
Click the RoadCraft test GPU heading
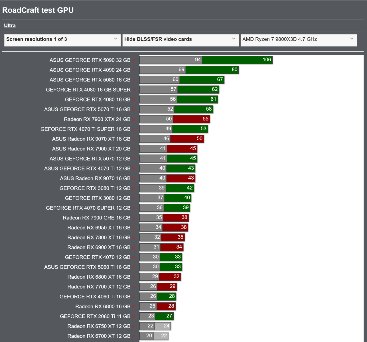(x=38, y=10)
